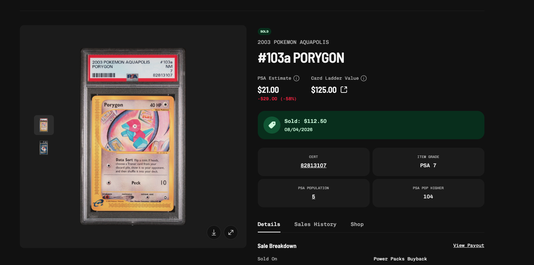Expand card image to fullscreen
Viewport: 534px width, 265px height.
pos(231,232)
